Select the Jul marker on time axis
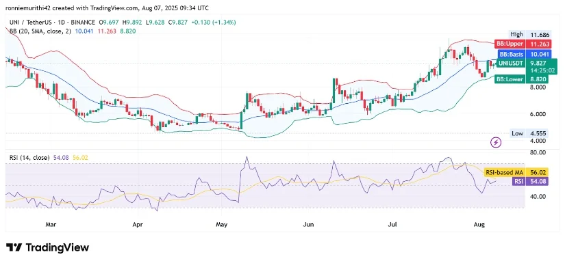This screenshot has height=263, width=565. point(392,225)
